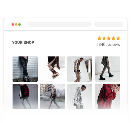Viewport: 132px width, 123px height.
Task: Select beige jacket and shorts photo
Action: point(80,69)
